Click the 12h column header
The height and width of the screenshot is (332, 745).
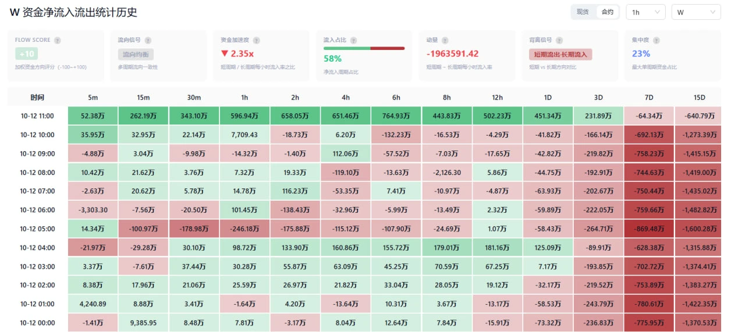(x=498, y=97)
